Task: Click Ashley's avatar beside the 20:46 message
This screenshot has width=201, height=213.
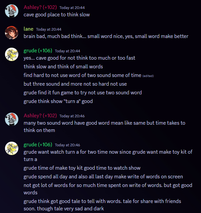Action: click(12, 119)
